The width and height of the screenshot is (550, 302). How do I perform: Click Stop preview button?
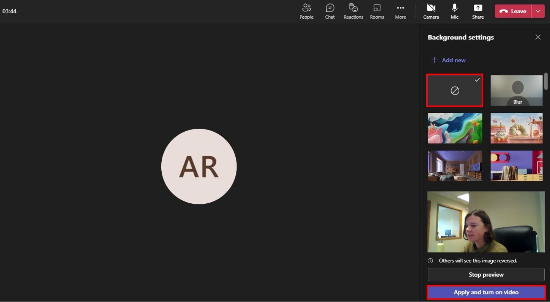486,275
